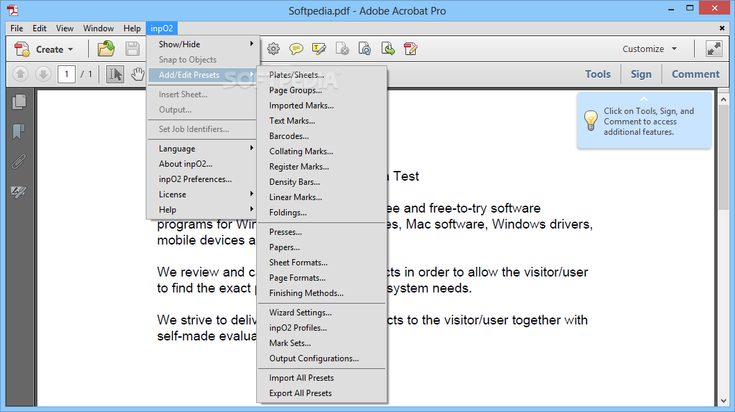
Task: Close the document with the small x
Action: point(722,28)
